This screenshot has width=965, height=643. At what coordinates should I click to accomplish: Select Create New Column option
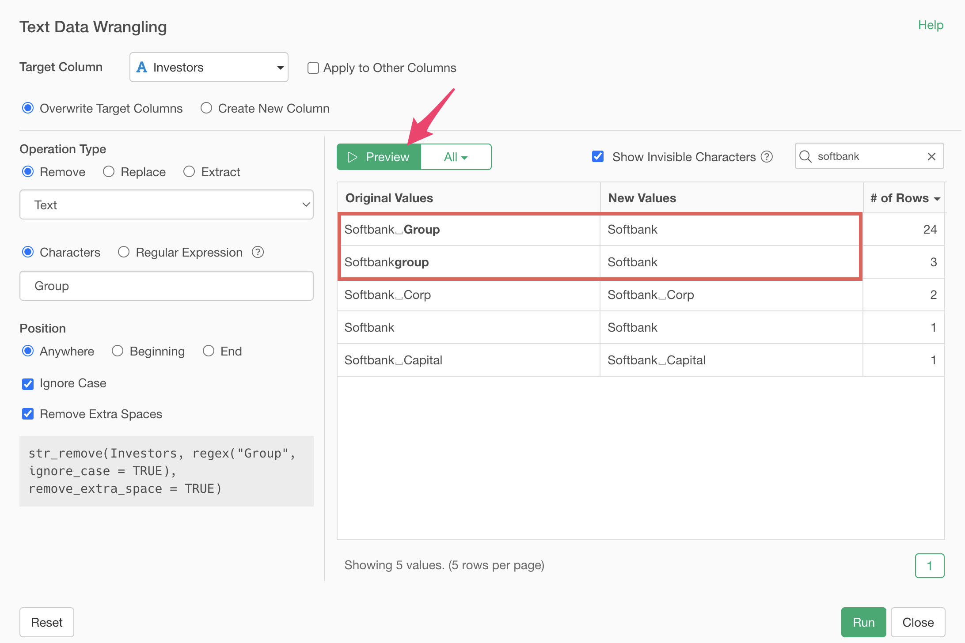pyautogui.click(x=206, y=108)
